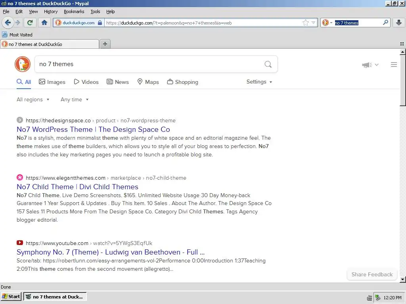Expand the chevron next to the megaphone

[x=377, y=65]
